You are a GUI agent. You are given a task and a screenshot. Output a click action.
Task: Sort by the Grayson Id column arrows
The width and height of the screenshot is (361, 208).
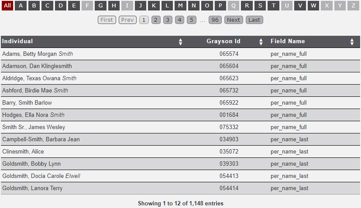click(261, 42)
